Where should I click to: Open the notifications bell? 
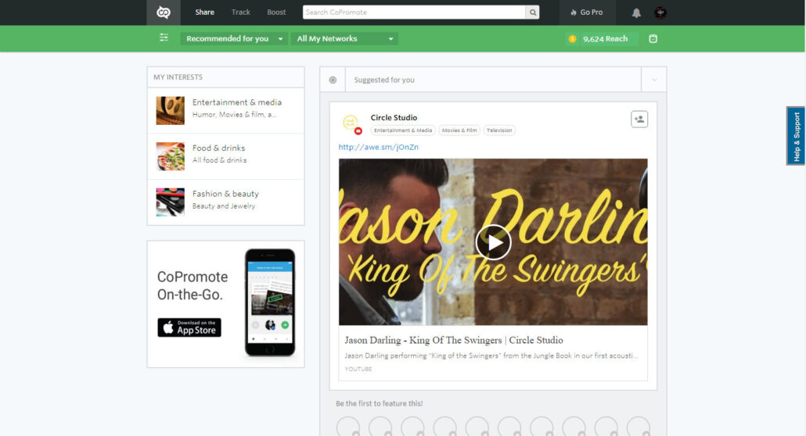tap(636, 13)
